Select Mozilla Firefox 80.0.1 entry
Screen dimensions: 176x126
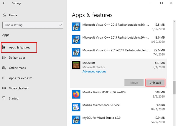click(x=118, y=94)
